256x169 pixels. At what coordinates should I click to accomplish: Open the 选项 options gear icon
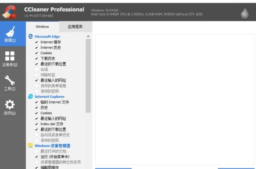10,107
